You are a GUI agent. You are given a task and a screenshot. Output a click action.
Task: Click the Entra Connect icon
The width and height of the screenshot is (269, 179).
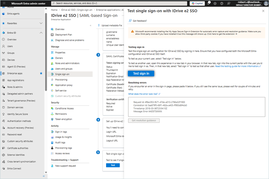click(x=3, y=169)
